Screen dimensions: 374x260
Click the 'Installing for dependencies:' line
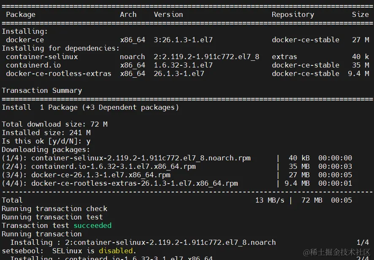[x=61, y=49]
